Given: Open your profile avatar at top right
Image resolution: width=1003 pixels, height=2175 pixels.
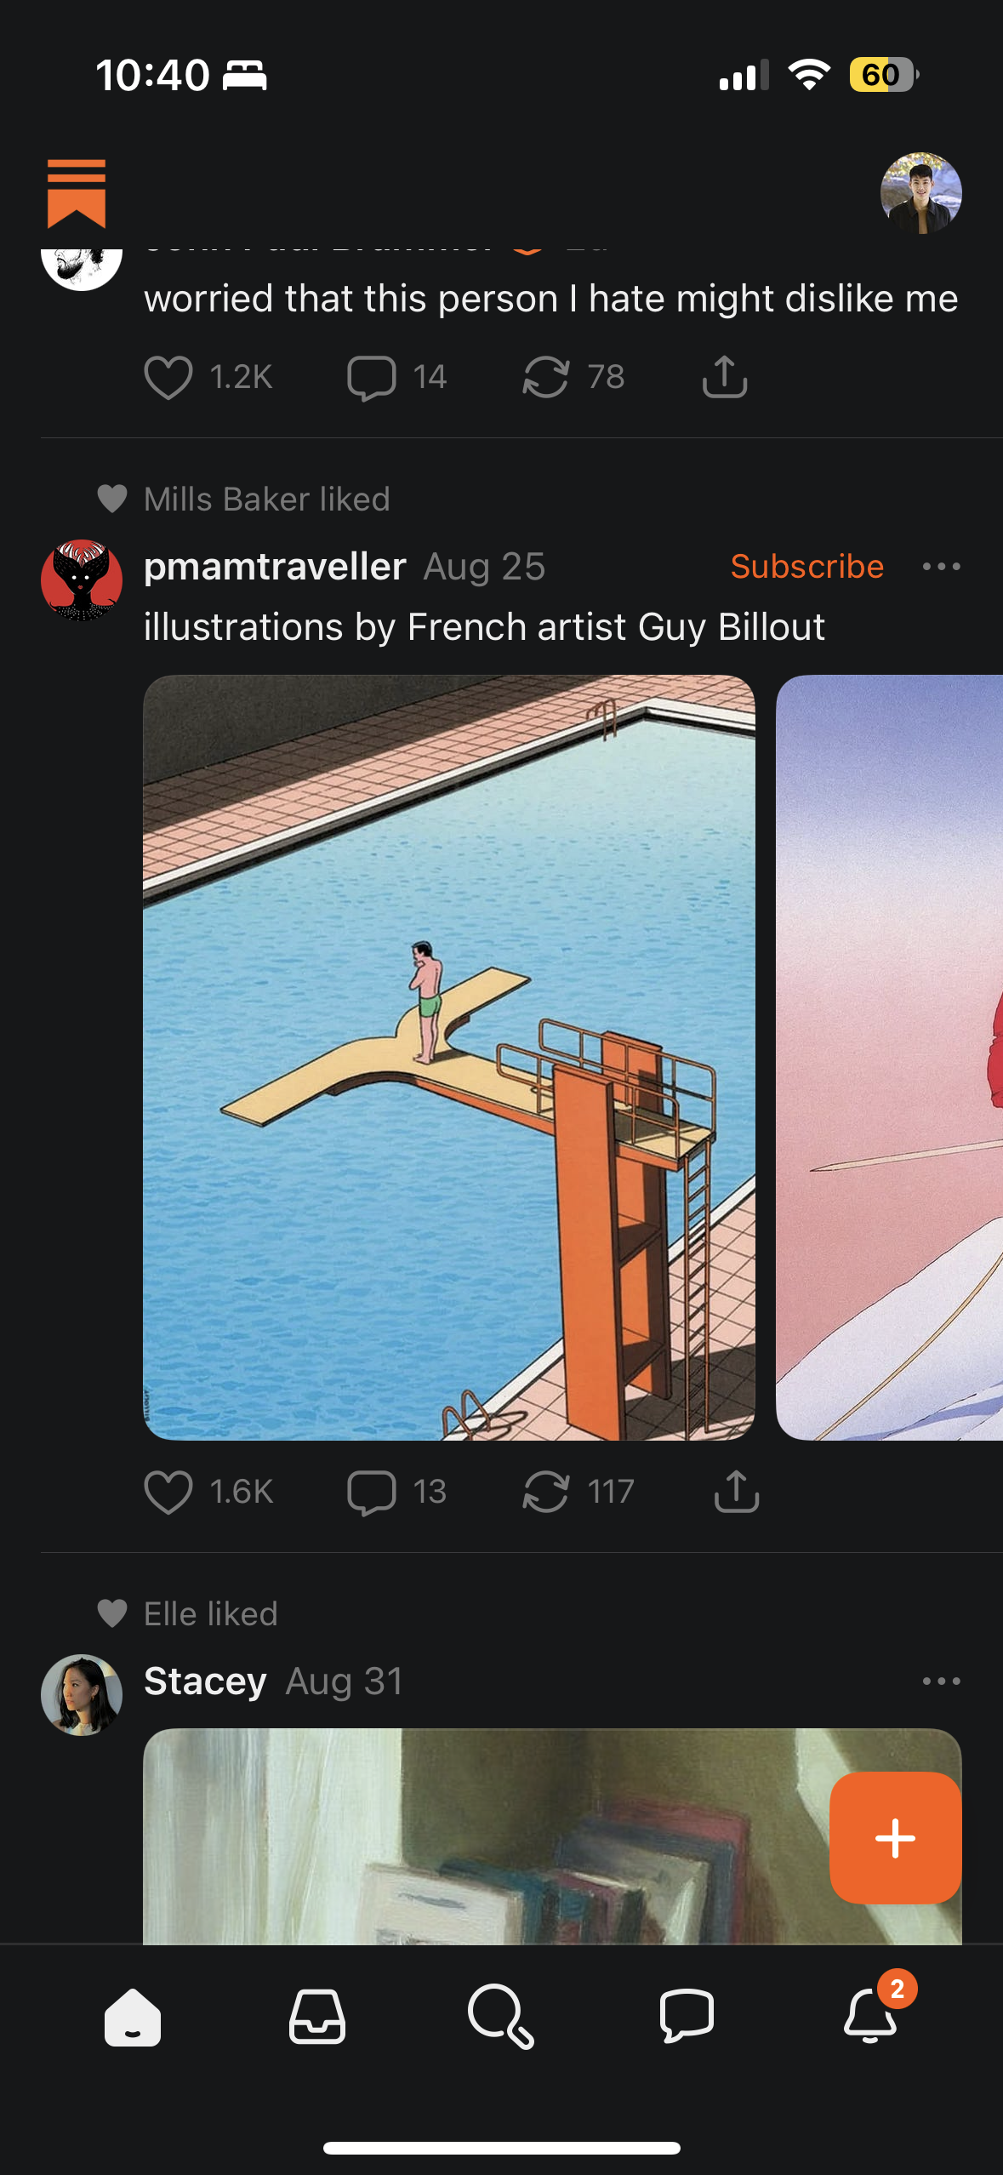Looking at the screenshot, I should point(920,193).
